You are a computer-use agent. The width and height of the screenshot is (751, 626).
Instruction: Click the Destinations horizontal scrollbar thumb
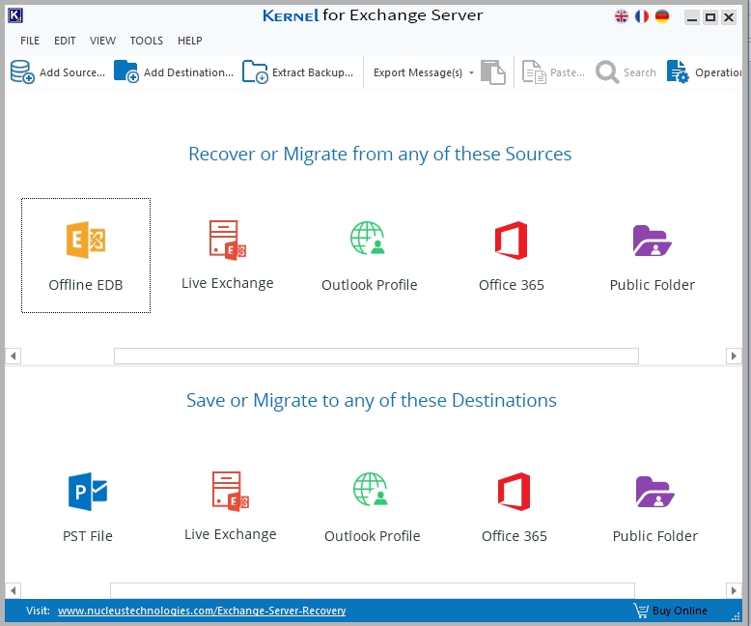[373, 590]
